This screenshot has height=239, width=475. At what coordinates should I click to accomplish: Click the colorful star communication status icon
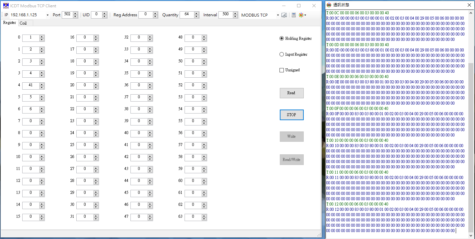tap(301, 15)
